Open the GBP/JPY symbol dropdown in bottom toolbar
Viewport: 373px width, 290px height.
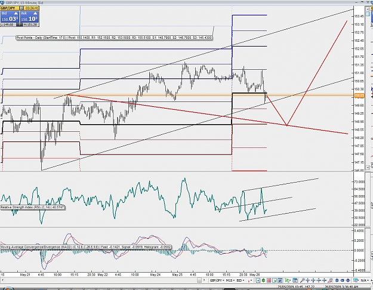pyautogui.click(x=217, y=280)
